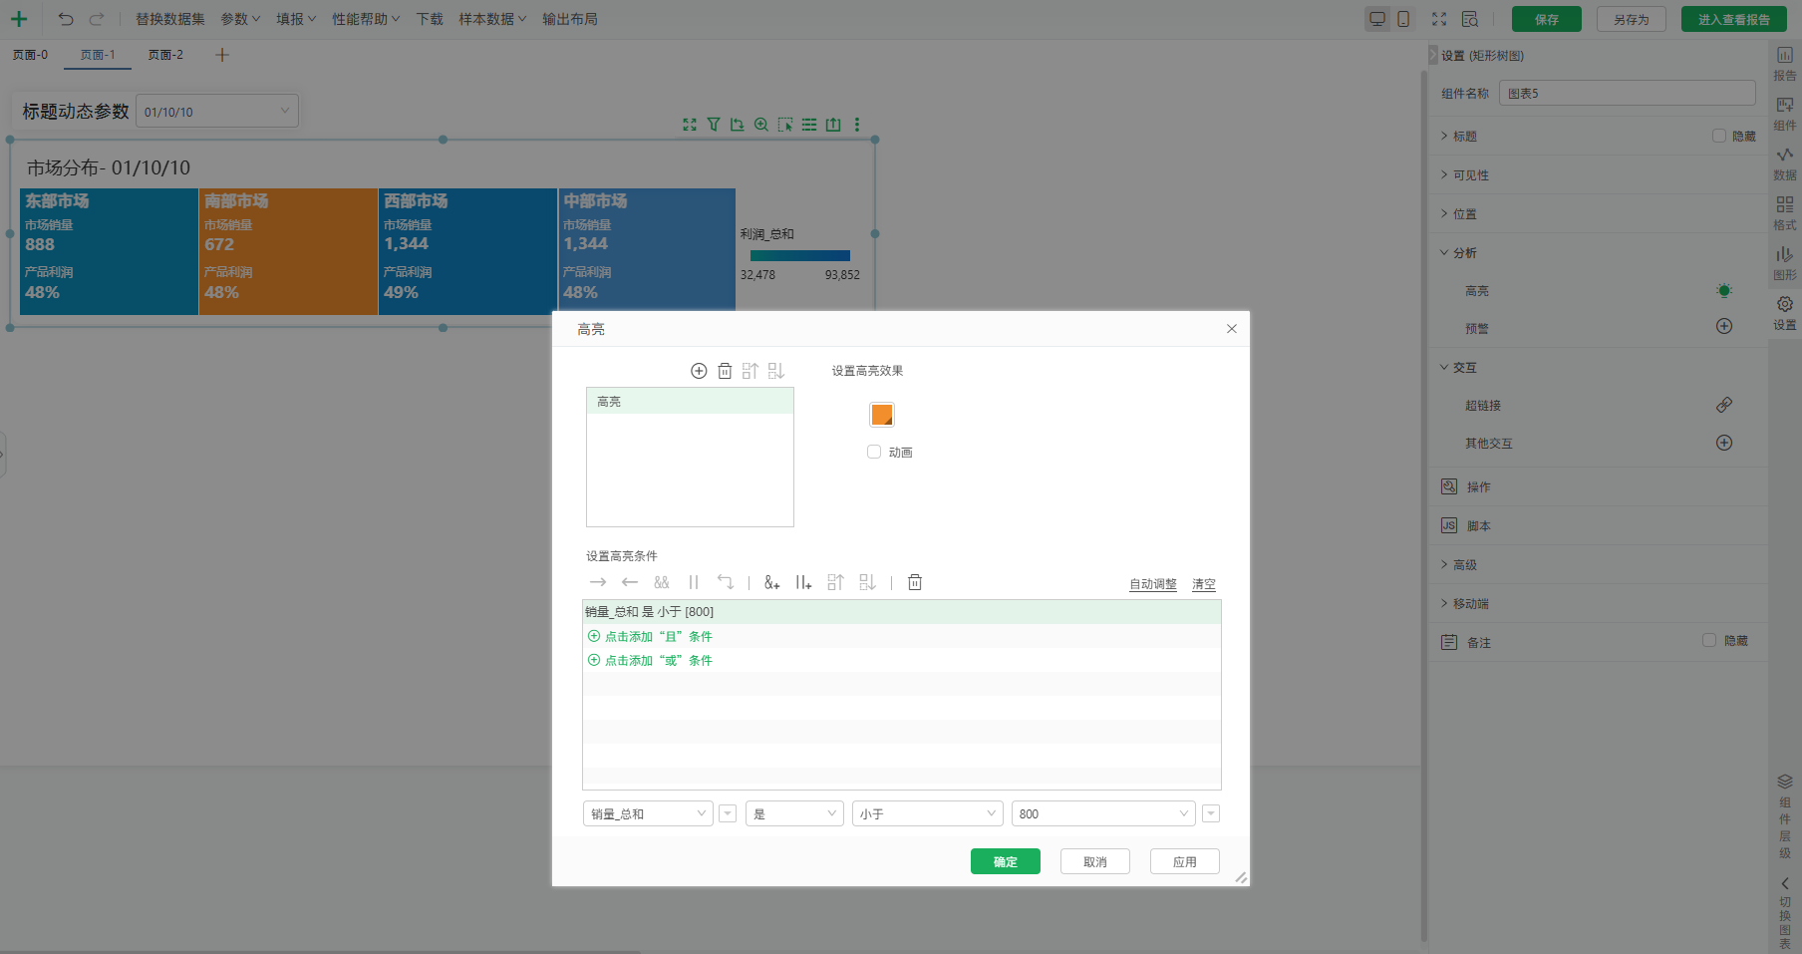Click the filter icon above the chart
This screenshot has width=1802, height=954.
click(714, 125)
